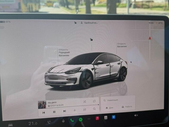Add song to favorites with plus icon
Screen dimensions: 169x127
pos(74,110)
